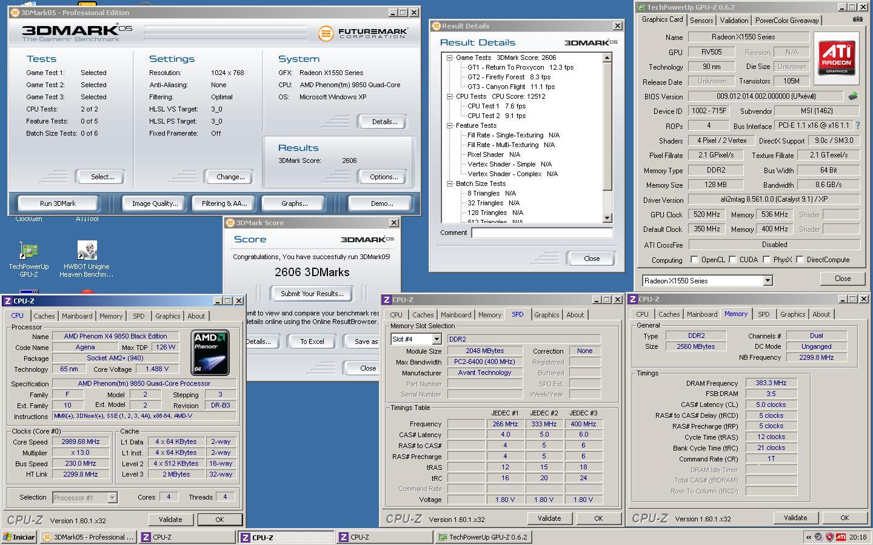Collapse the Batch Size Tests tree node

tap(450, 183)
